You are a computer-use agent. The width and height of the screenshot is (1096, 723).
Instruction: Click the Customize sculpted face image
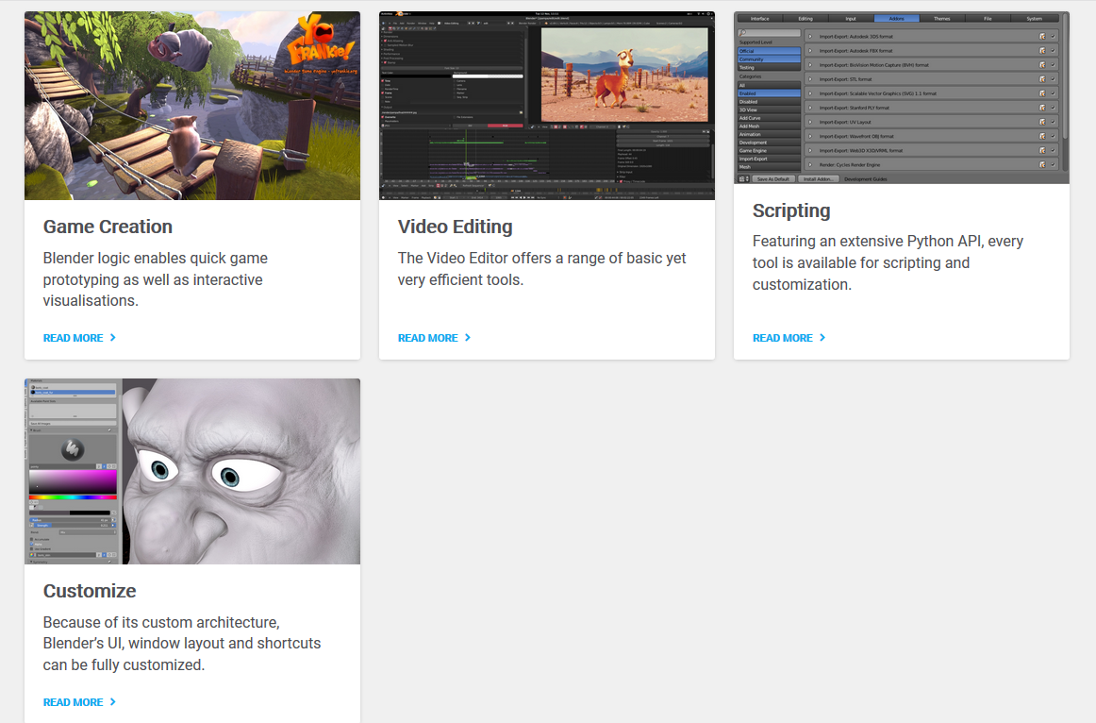click(x=192, y=471)
